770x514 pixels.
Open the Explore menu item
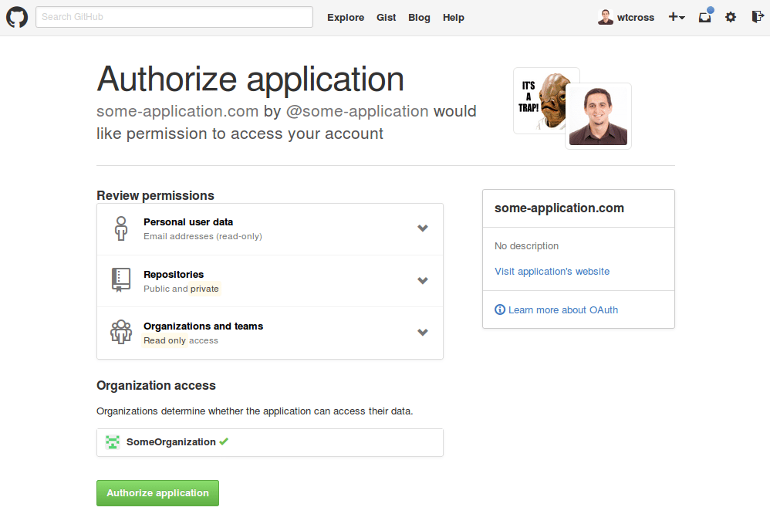click(x=346, y=17)
